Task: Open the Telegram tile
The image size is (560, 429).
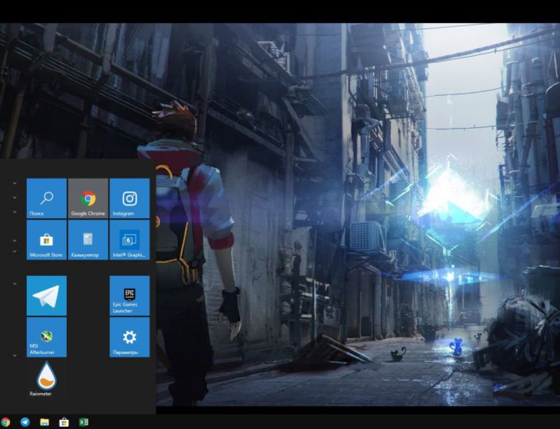Action: pyautogui.click(x=46, y=295)
